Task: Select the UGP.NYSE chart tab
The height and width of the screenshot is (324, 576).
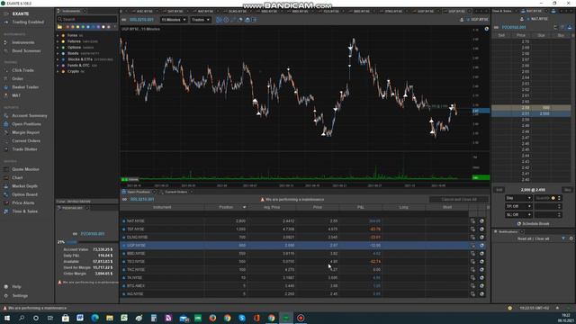Action: [x=456, y=12]
